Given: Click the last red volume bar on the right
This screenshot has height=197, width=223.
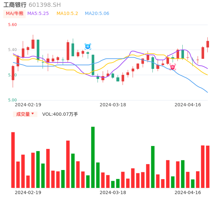Looking at the screenshot, I should click(208, 166).
